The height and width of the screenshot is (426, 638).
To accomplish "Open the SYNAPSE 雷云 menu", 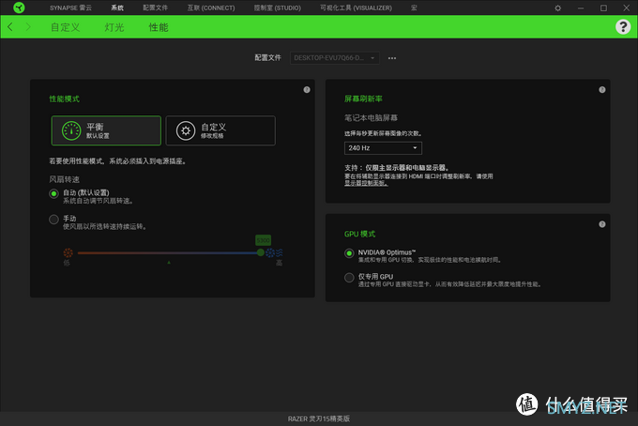I will (70, 8).
